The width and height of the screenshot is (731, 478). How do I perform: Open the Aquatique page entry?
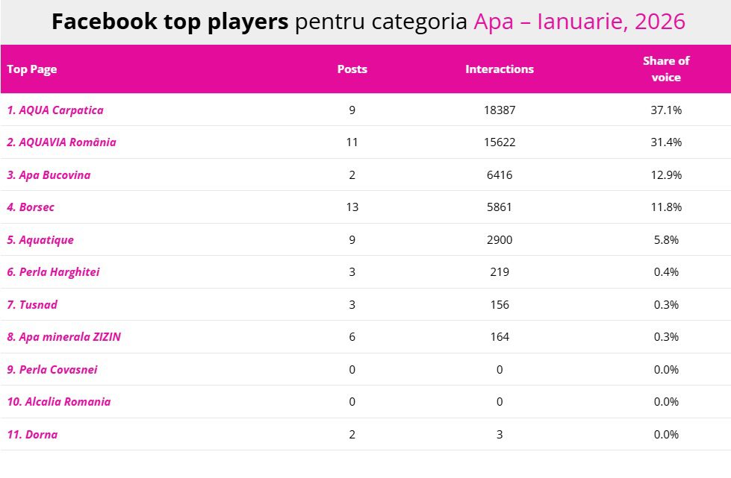(x=40, y=240)
